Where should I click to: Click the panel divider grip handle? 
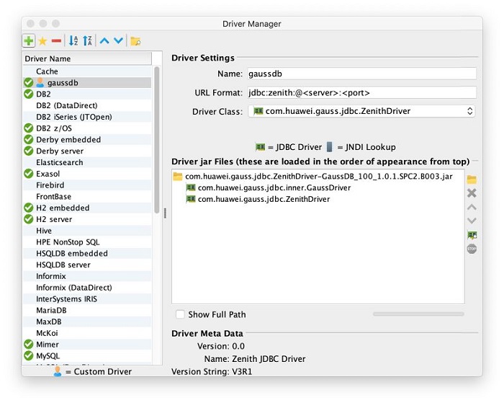pyautogui.click(x=165, y=213)
